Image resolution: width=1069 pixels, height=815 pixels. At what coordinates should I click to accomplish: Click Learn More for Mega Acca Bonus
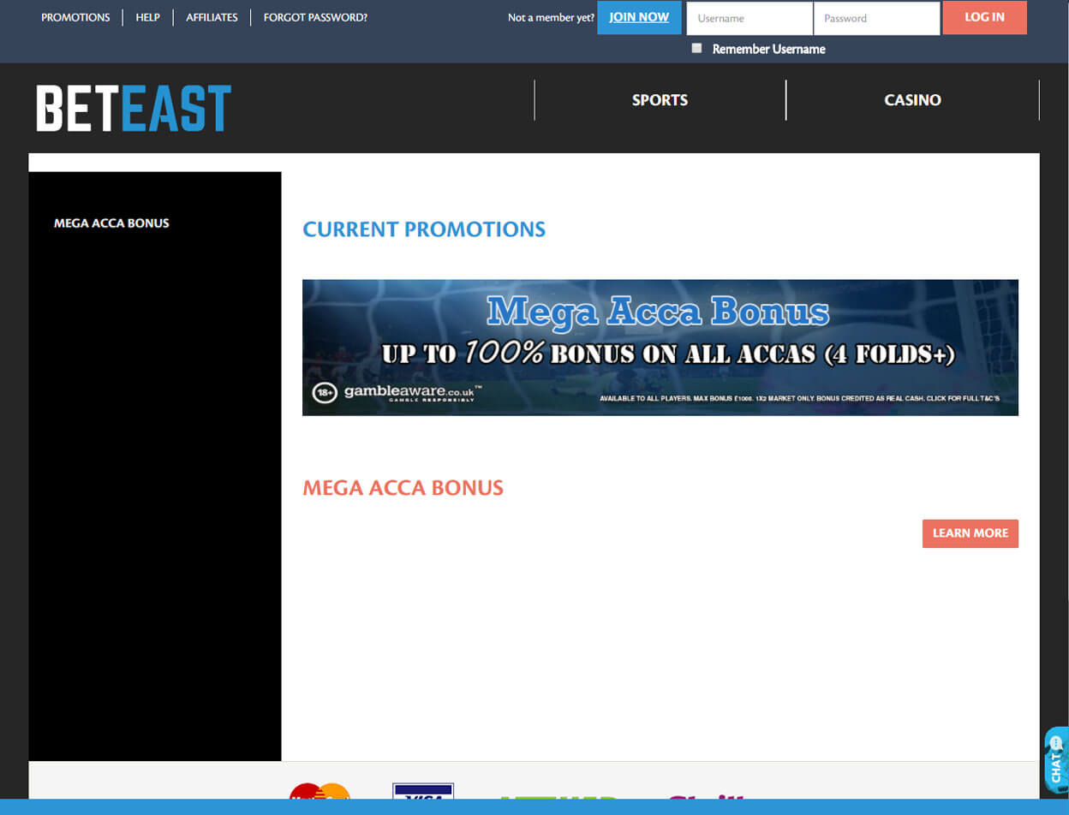coord(970,533)
